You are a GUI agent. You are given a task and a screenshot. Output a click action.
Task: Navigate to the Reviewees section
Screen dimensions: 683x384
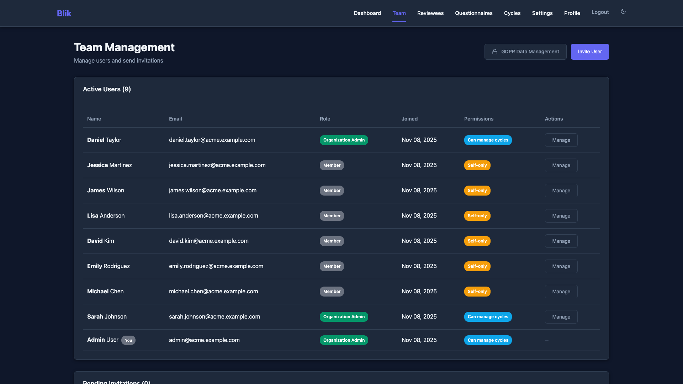[430, 13]
